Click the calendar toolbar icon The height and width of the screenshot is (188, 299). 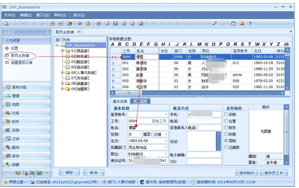[x=233, y=23]
